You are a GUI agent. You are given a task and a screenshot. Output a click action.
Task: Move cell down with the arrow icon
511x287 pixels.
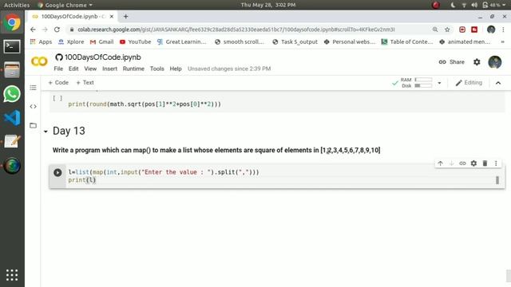click(x=451, y=163)
